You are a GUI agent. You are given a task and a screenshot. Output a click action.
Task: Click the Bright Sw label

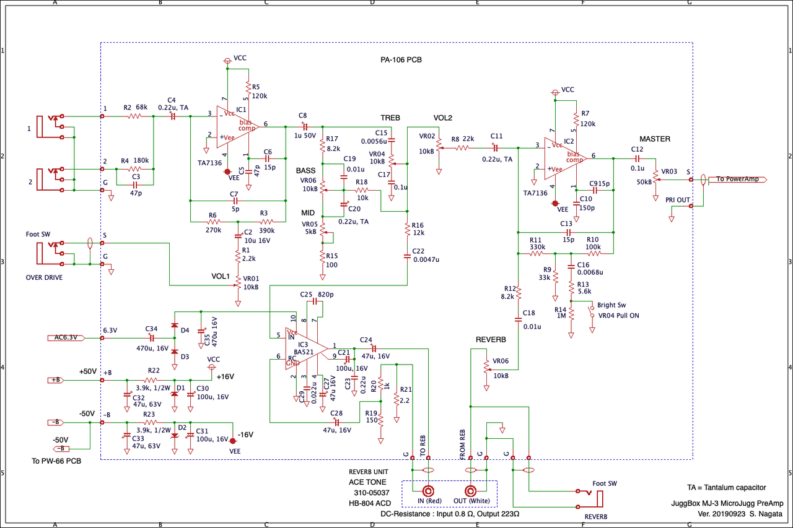click(611, 306)
